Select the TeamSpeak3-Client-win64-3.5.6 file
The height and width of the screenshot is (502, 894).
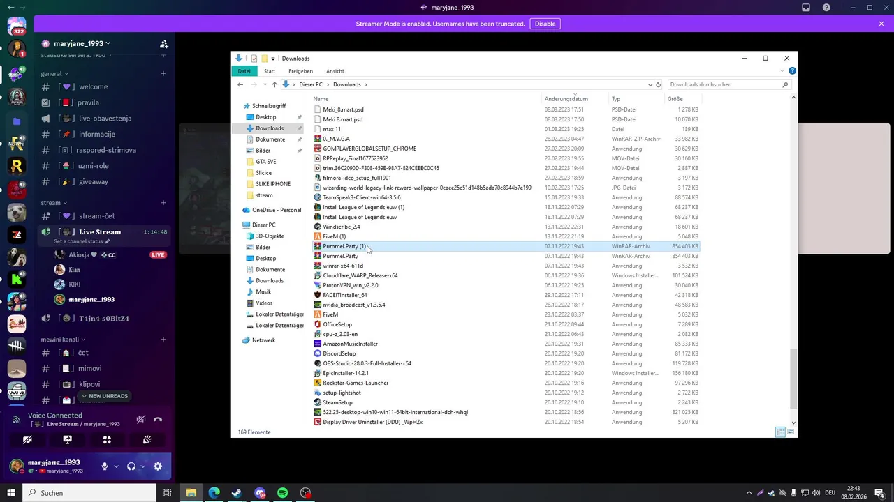pyautogui.click(x=361, y=197)
